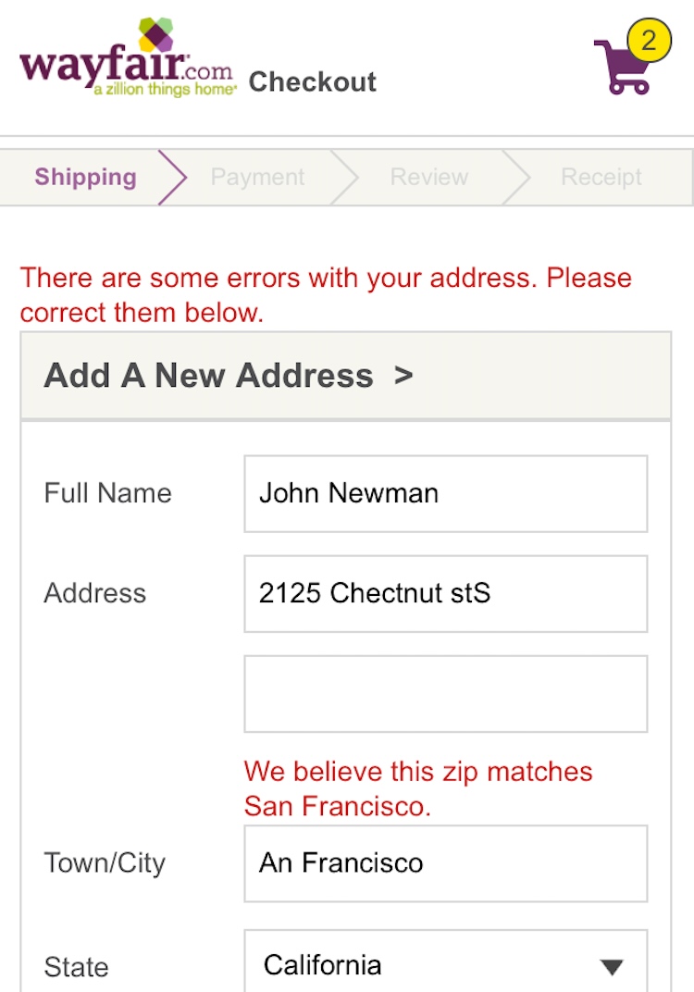Jump to the Review step
Viewport: 694px width, 992px height.
[x=428, y=177]
